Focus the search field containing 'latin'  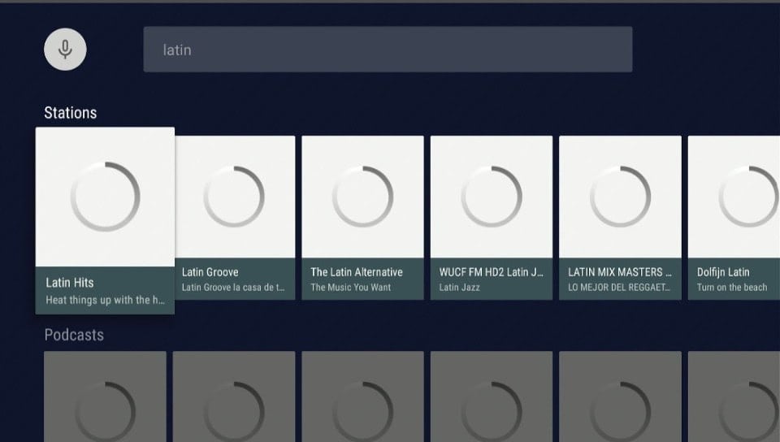[388, 50]
